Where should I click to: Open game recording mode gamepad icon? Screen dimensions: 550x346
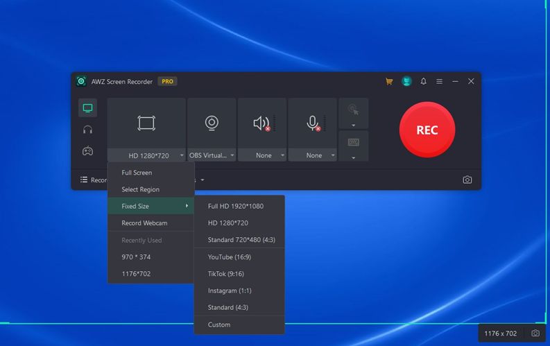87,151
